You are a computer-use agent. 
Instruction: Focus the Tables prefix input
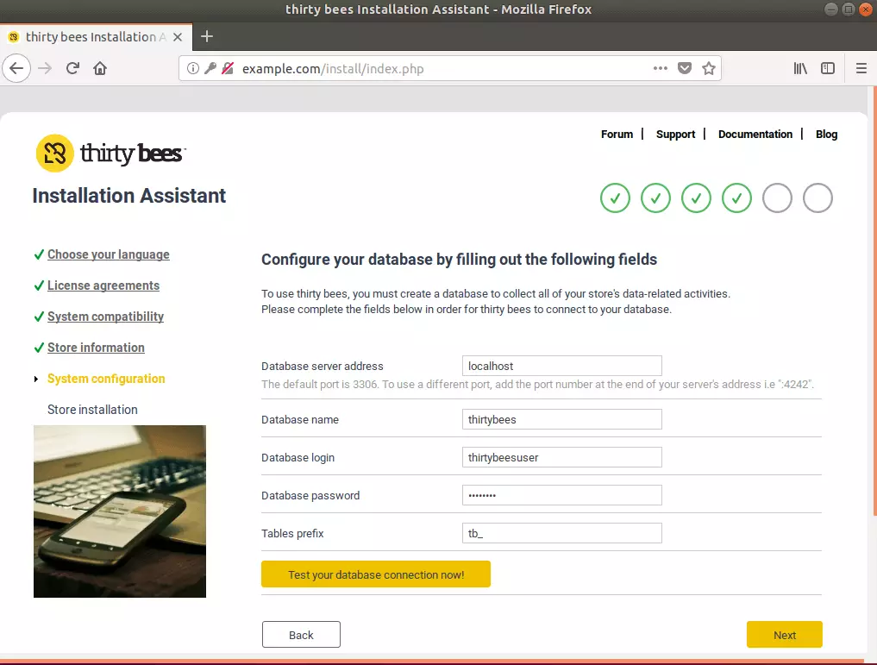561,533
